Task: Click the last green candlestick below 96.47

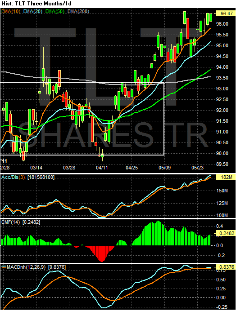Action: click(x=211, y=18)
